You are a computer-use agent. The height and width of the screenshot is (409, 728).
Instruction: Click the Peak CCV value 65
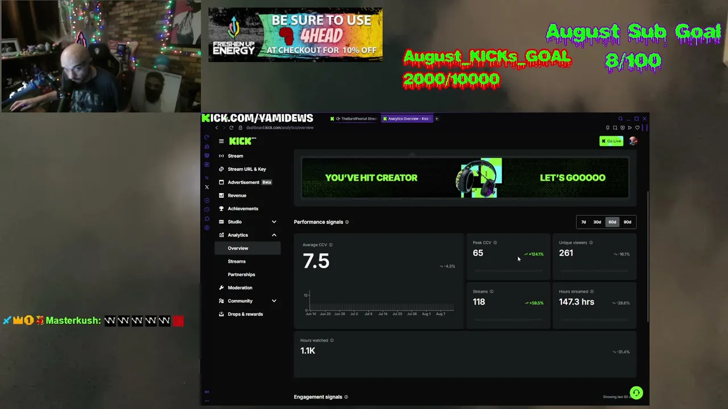pos(478,253)
